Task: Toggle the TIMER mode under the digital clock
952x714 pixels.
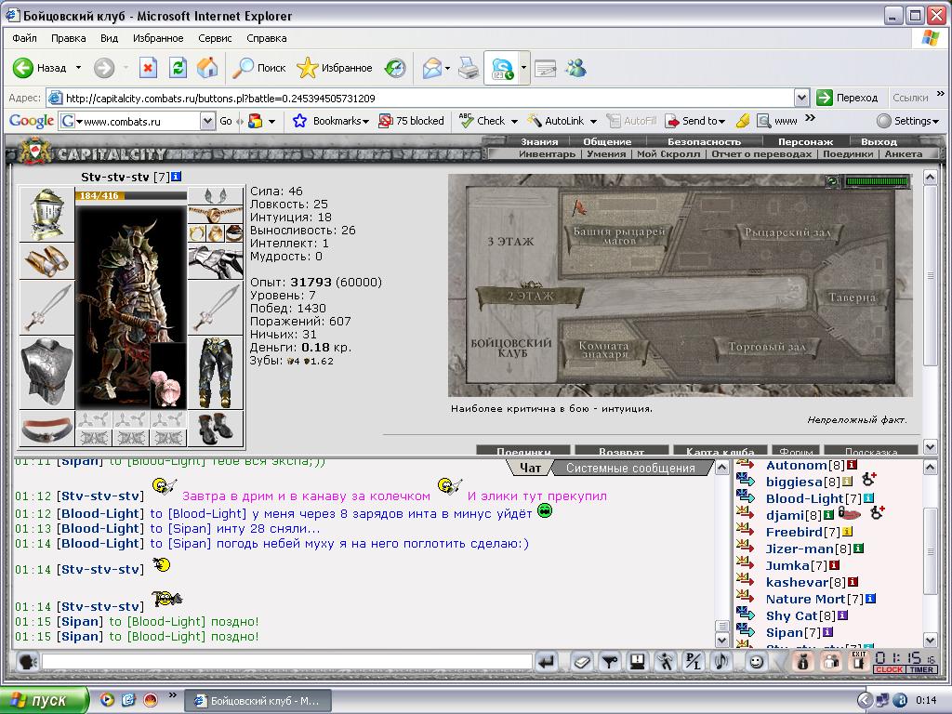Action: (x=921, y=669)
